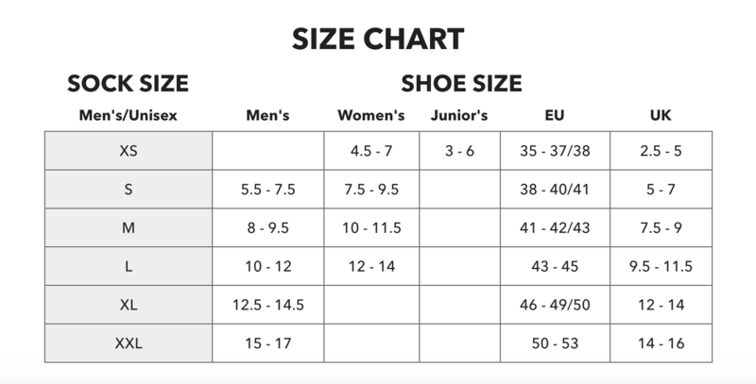The height and width of the screenshot is (384, 756).
Task: Select the XL sock size cell
Action: coord(129,305)
